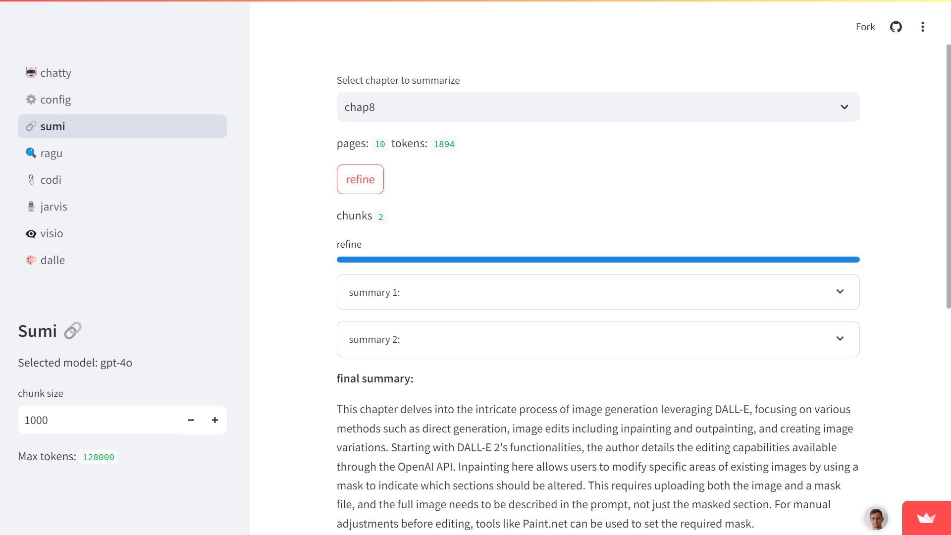Click the Streamlit crown badge
The image size is (951, 535).
(926, 518)
